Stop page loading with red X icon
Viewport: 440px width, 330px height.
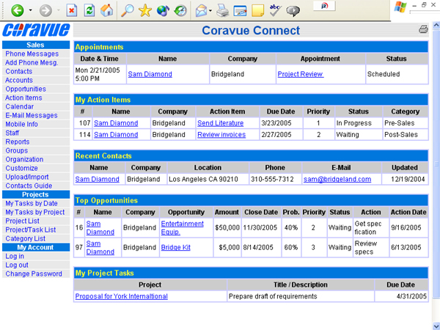point(72,11)
